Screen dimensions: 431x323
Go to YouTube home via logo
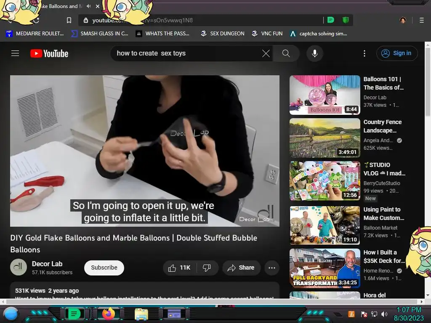pos(49,53)
